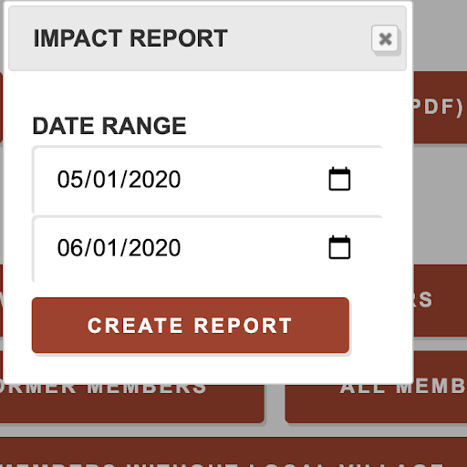Click the partially visible PDF button
This screenshot has width=467, height=467.
pyautogui.click(x=440, y=107)
